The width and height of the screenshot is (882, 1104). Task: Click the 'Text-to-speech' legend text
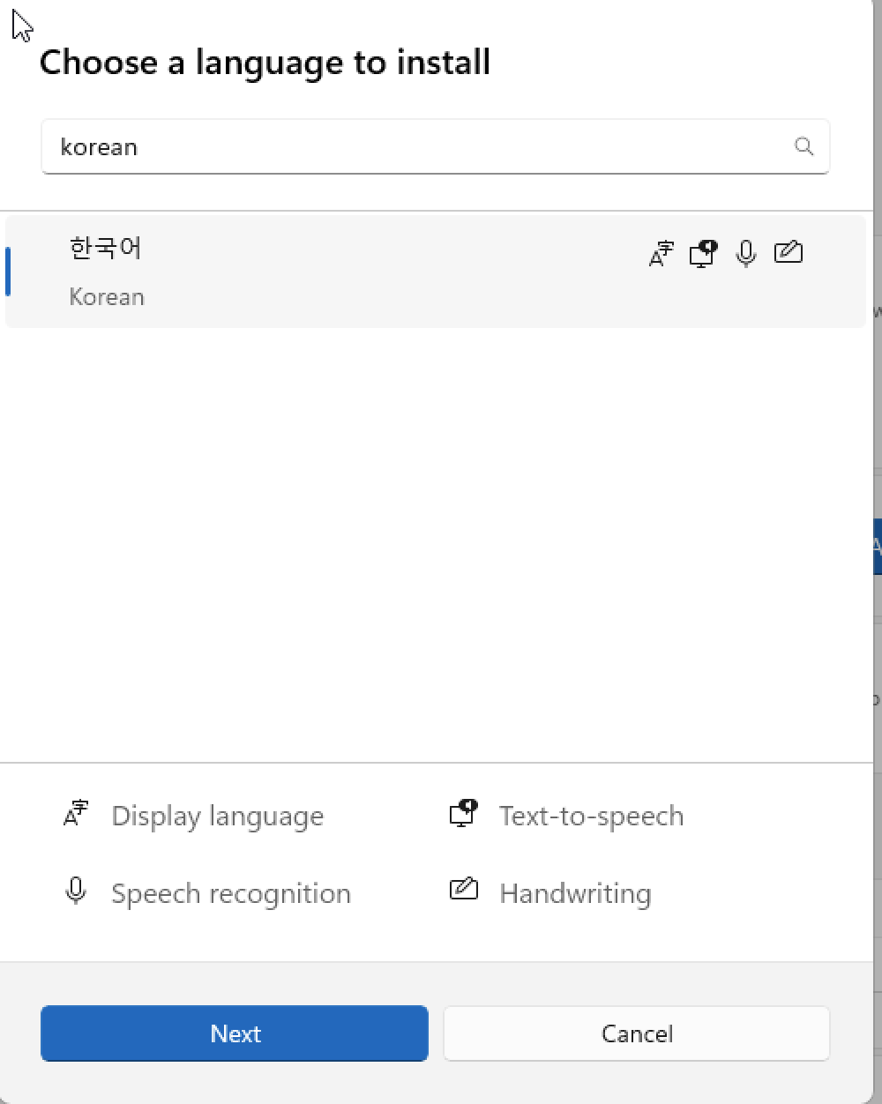pos(591,816)
